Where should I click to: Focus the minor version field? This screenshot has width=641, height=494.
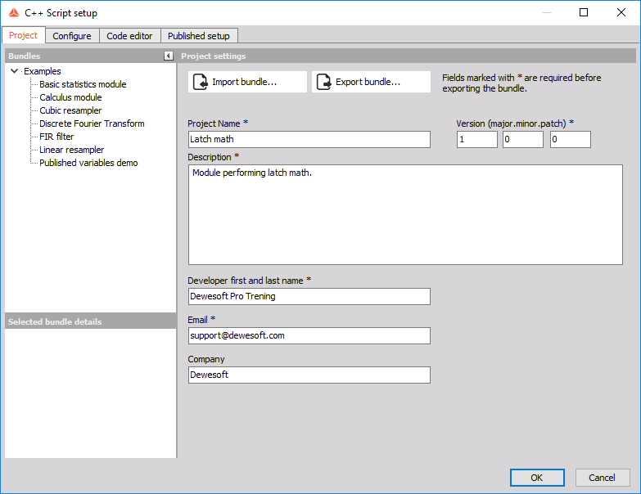[523, 139]
